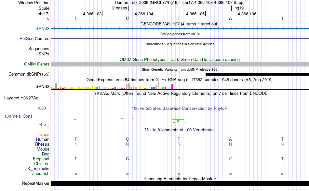Click the 'hg19' label beside the scale bar
Screen dimensions: 309x191
point(239,8)
